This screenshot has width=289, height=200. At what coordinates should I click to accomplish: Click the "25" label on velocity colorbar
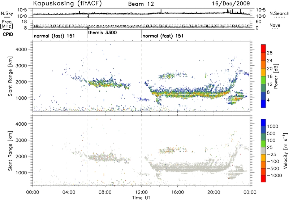click(269, 148)
